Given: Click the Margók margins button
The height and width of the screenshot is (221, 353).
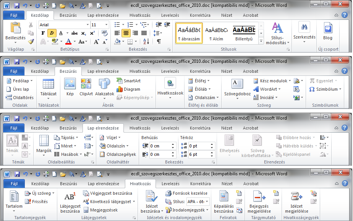Looking at the screenshot, I should (44, 146).
